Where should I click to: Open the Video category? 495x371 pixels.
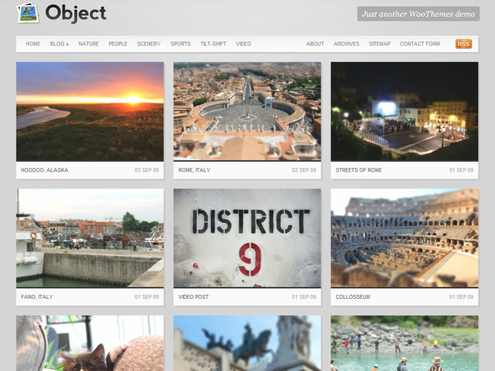coord(244,44)
